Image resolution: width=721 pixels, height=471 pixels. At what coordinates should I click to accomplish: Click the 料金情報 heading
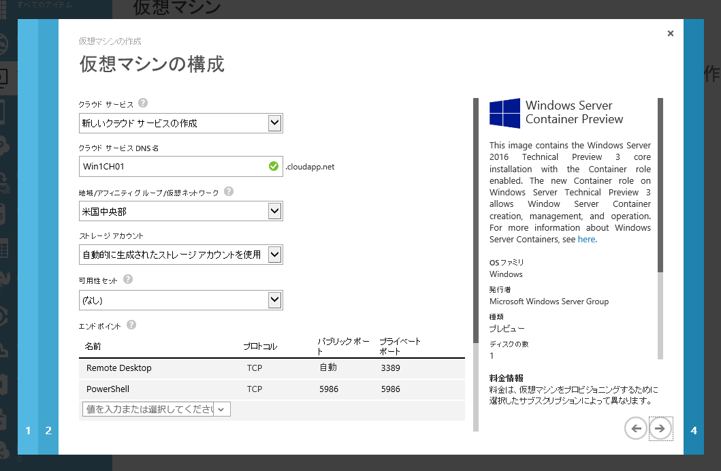(507, 378)
